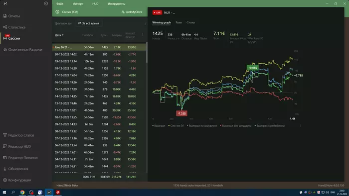Open the За всё время date range
Viewport: 349px width, 196px height.
89,23
